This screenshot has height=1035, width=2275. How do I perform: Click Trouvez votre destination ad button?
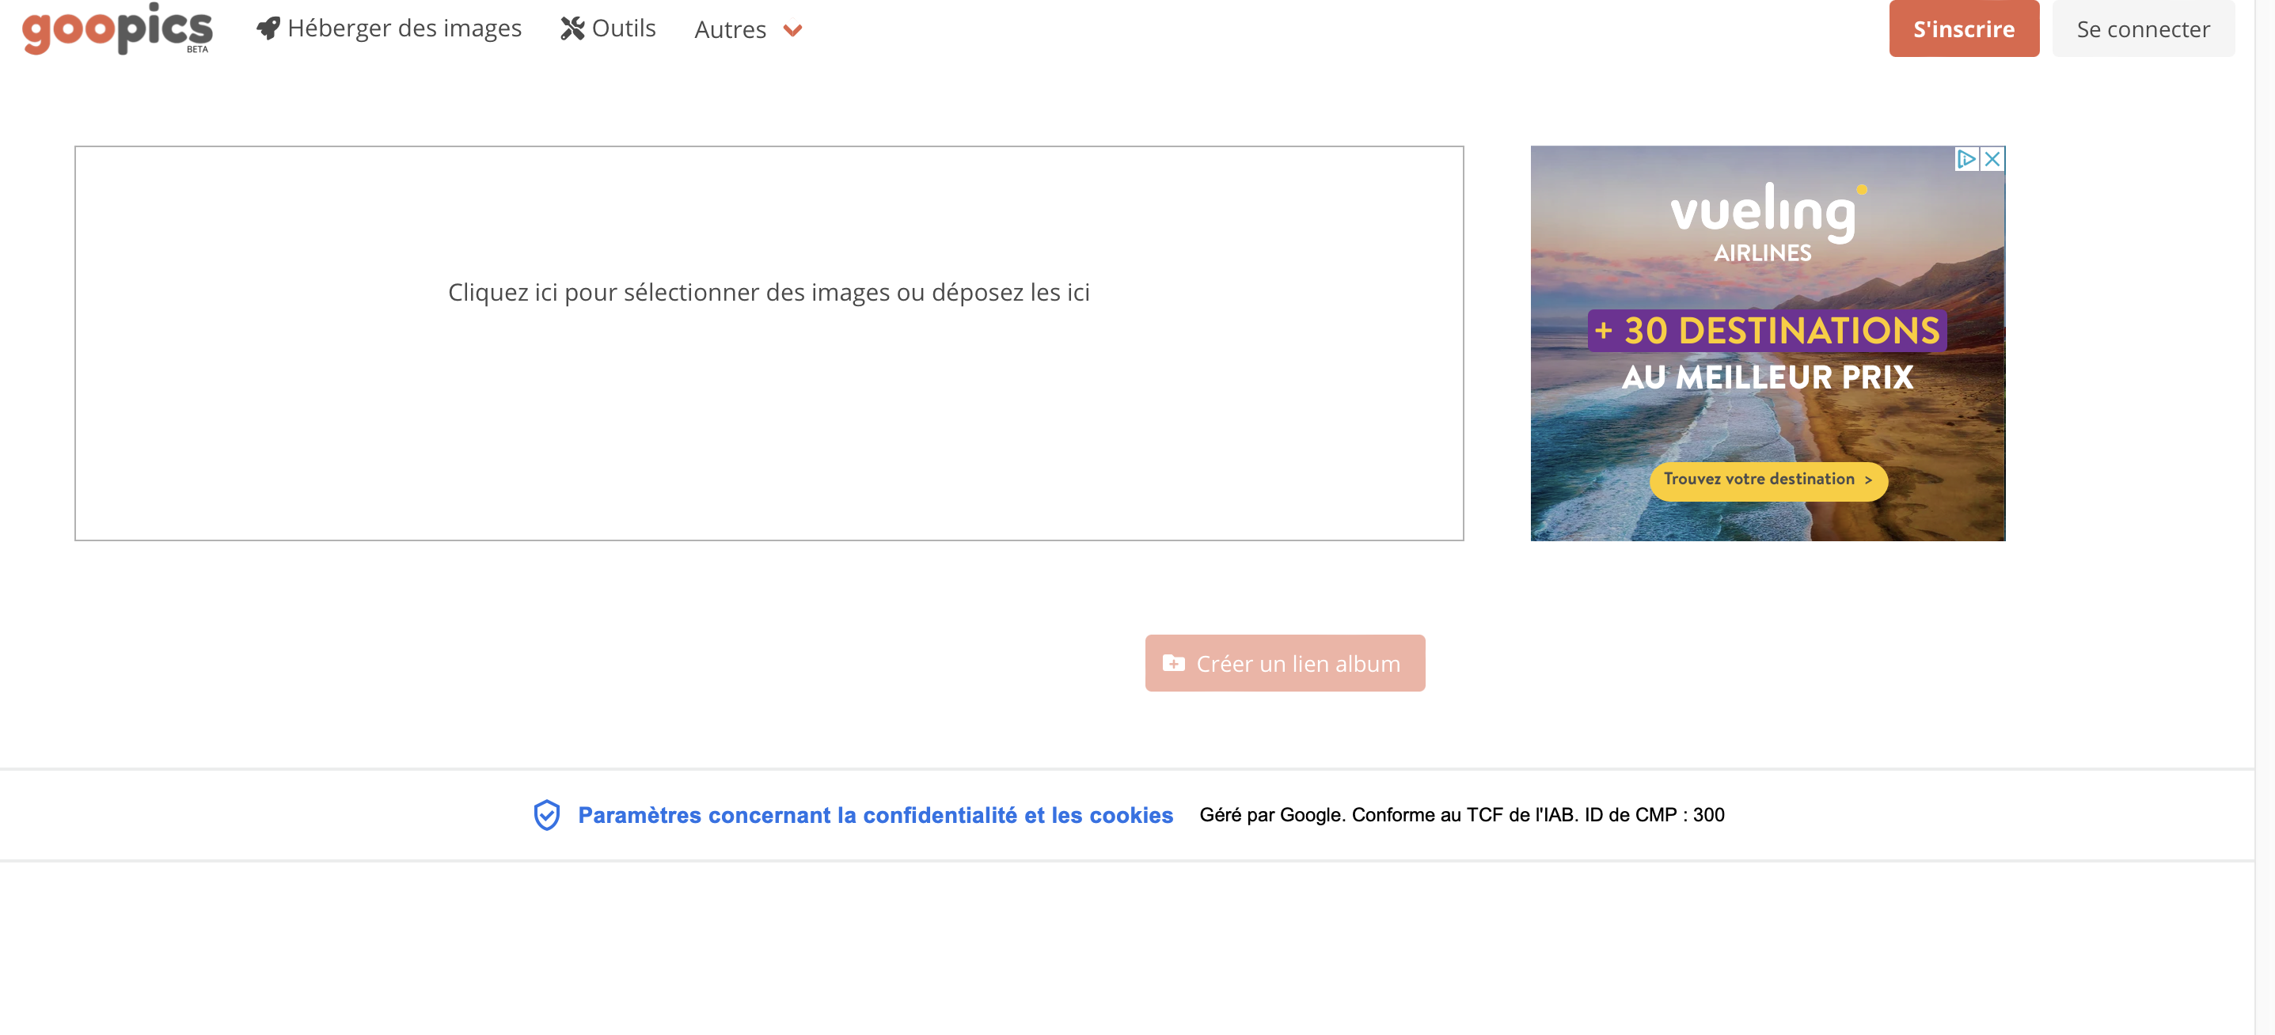coord(1768,480)
